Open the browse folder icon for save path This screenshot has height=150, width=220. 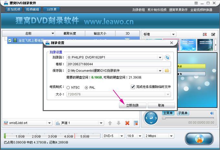(x=167, y=71)
